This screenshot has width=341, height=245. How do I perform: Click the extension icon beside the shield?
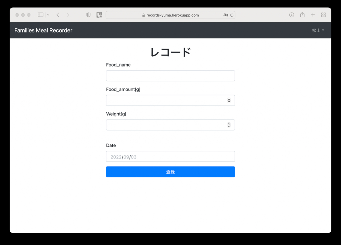click(x=99, y=15)
